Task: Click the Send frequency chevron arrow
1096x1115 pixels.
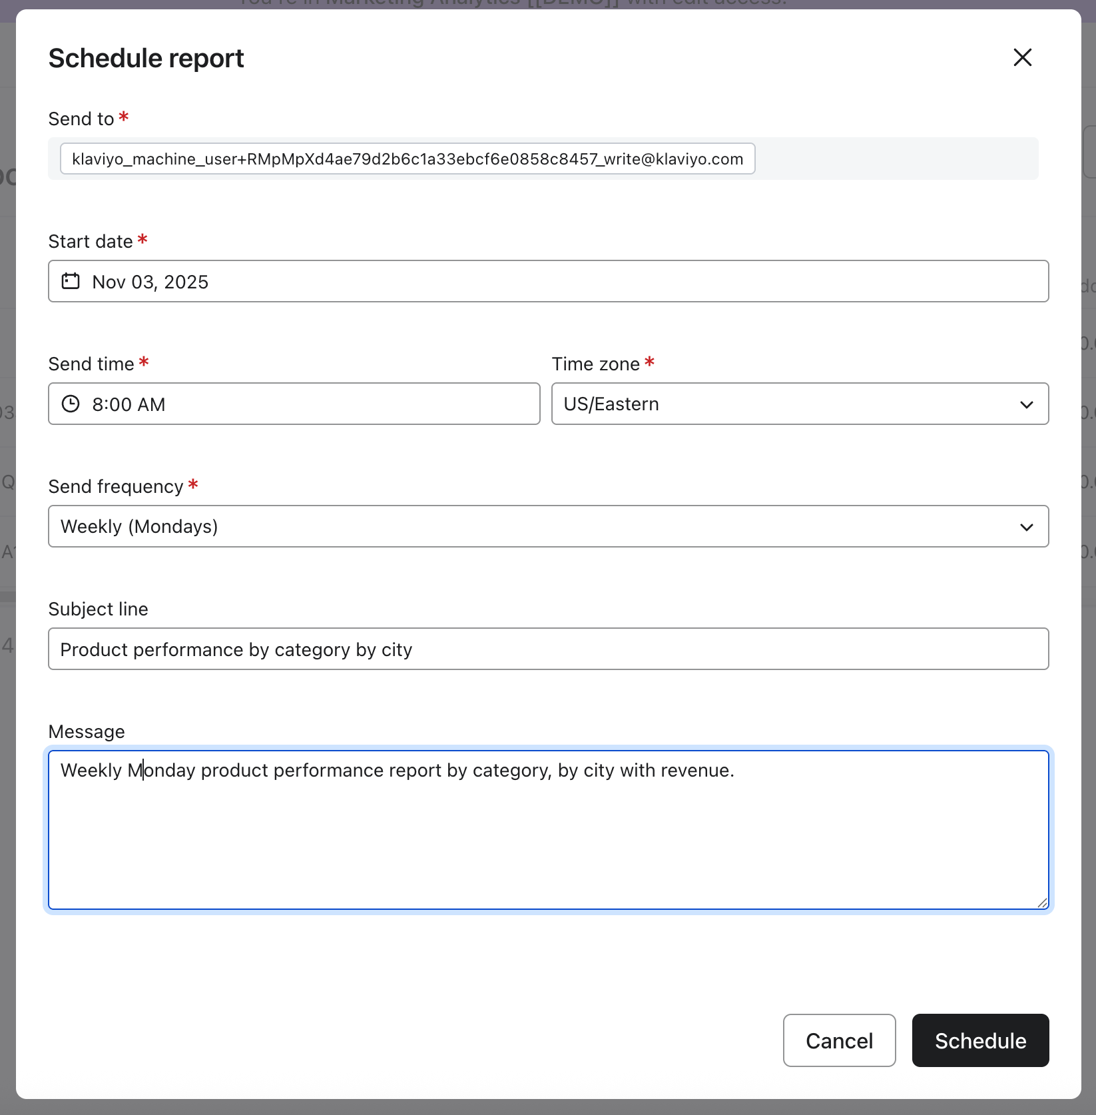Action: click(1026, 527)
